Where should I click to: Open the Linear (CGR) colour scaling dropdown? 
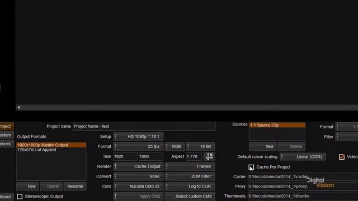(303, 157)
